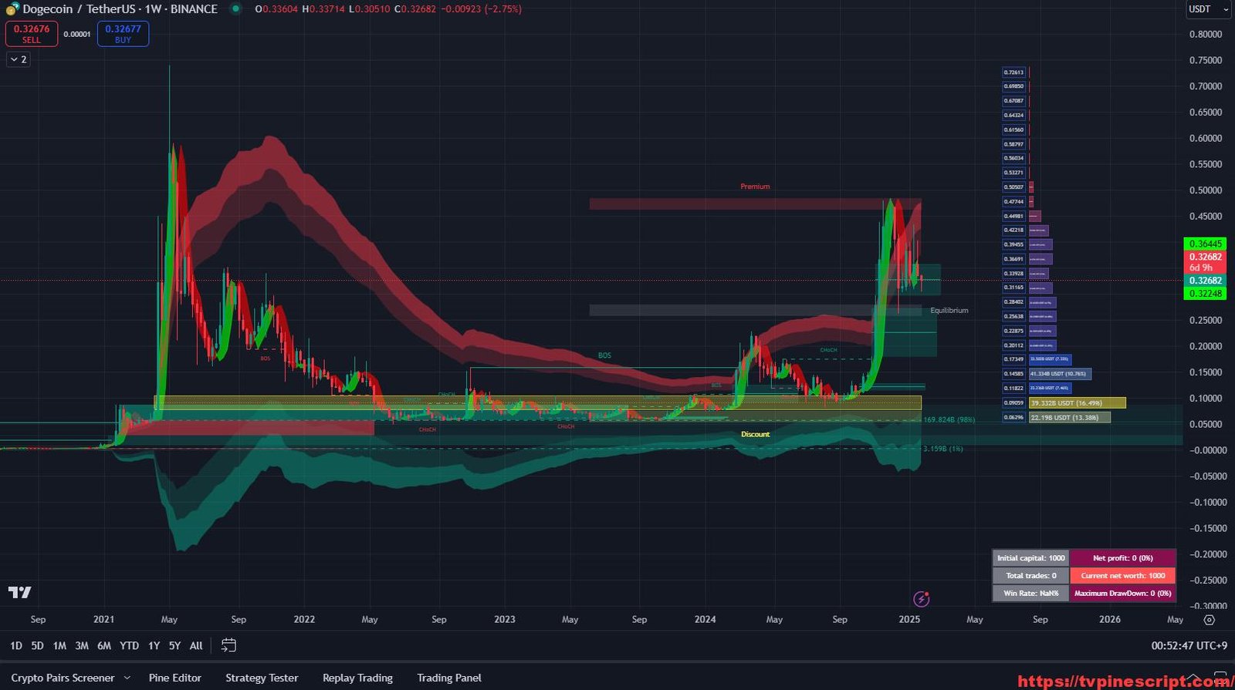Click the green market status dot
1235x690 pixels.
click(235, 9)
